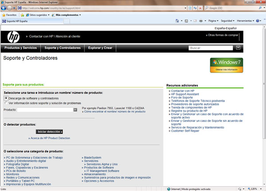Click the Read Mail envelope icon
Image resolution: width=266 pixels, height=191 pixels.
[x=195, y=21]
